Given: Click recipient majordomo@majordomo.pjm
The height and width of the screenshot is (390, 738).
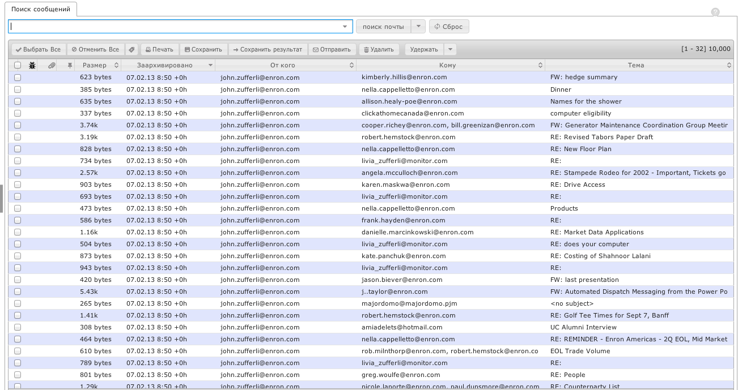Looking at the screenshot, I should coord(409,303).
